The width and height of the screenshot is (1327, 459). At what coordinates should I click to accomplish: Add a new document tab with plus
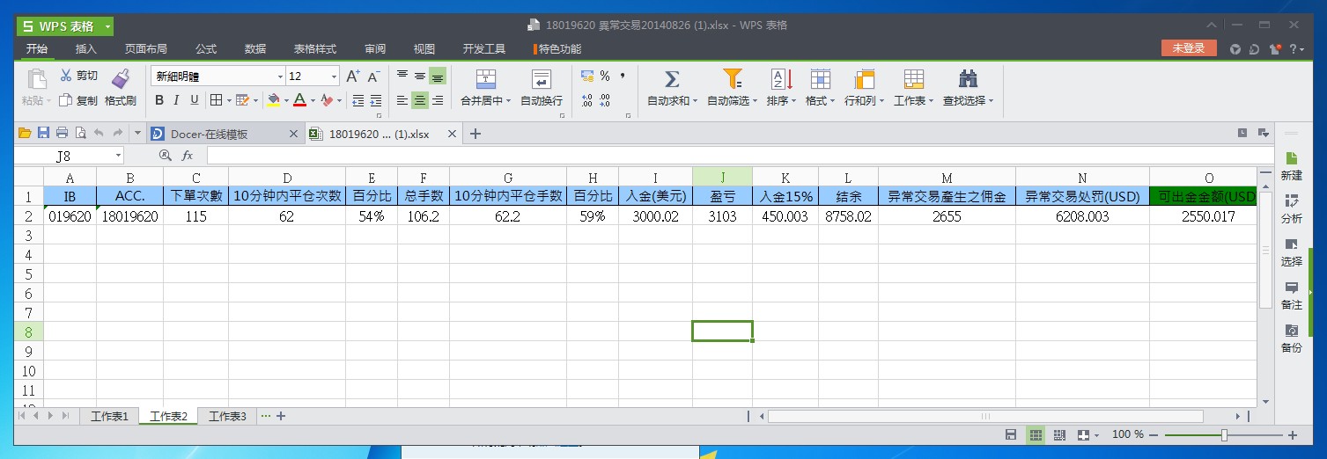476,134
